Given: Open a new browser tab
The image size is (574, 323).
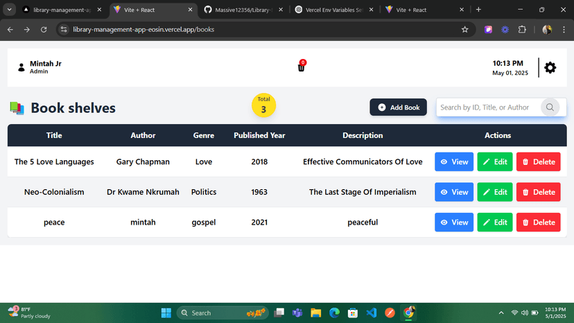Looking at the screenshot, I should coord(478,10).
